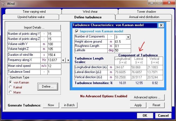This screenshot has width=176, height=121.
Task: Click the 12.55 turbulence intensity value
Action: [139, 83]
